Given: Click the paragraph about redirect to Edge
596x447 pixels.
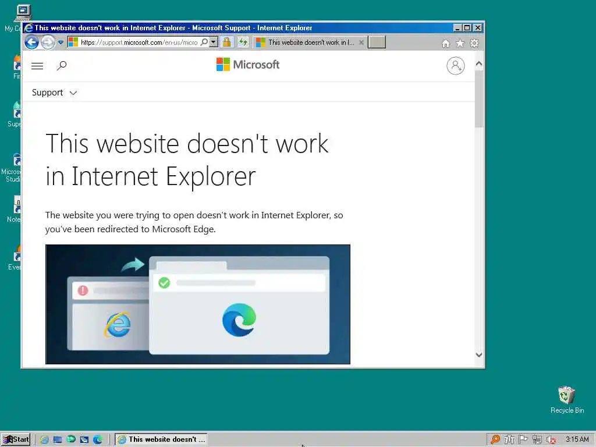Looking at the screenshot, I should (194, 222).
